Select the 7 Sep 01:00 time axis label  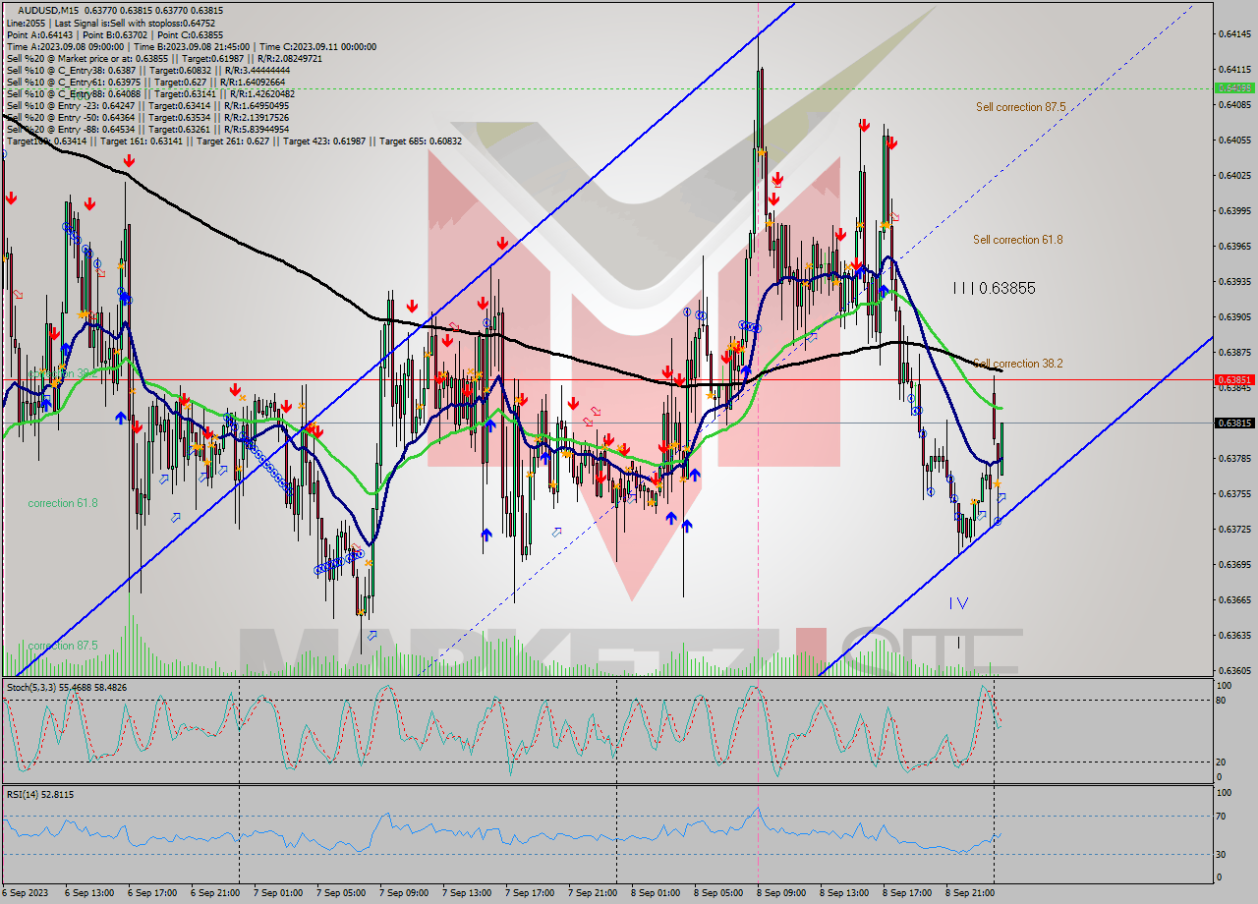(x=279, y=893)
